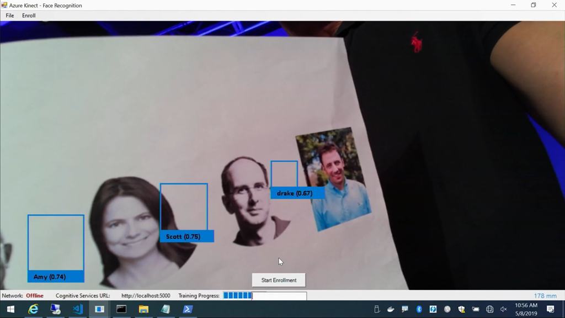Image resolution: width=565 pixels, height=318 pixels.
Task: Open the clock showing 10:56 AM
Action: click(x=526, y=309)
